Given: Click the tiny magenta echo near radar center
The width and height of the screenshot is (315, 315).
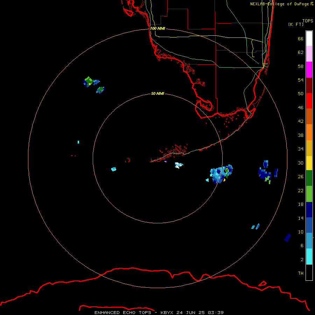Looking at the screenshot, I should (x=166, y=161).
